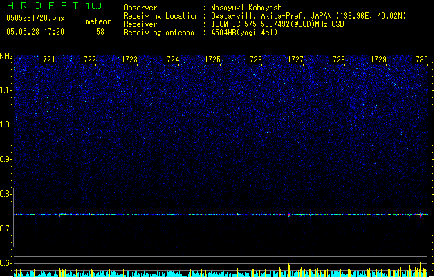The height and width of the screenshot is (277, 435).
Task: Click the meteor count value 58
Action: click(100, 32)
